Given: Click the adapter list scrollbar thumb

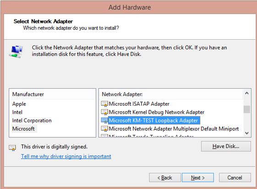Looking at the screenshot, I should 247,109.
